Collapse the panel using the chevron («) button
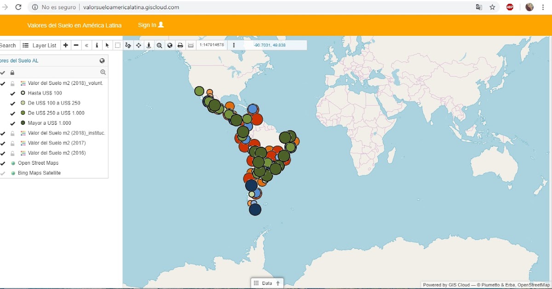The image size is (552, 289). point(86,45)
